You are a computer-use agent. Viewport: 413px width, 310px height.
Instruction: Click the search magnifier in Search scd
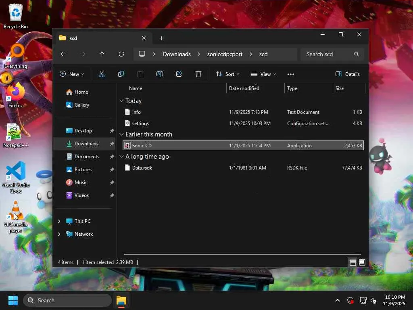coord(357,54)
